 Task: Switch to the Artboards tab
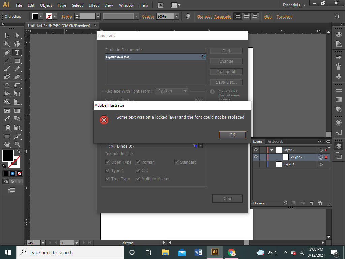(275, 142)
